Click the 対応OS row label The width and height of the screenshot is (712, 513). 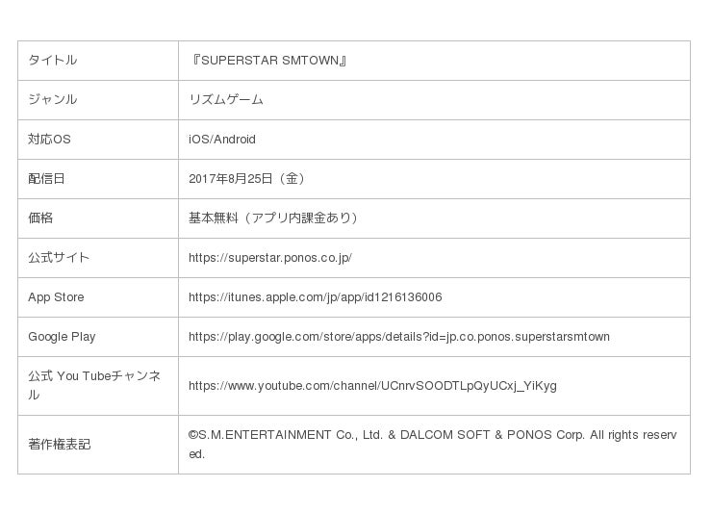point(50,140)
